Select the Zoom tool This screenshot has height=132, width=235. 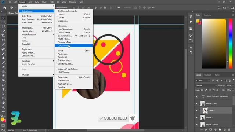3,107
